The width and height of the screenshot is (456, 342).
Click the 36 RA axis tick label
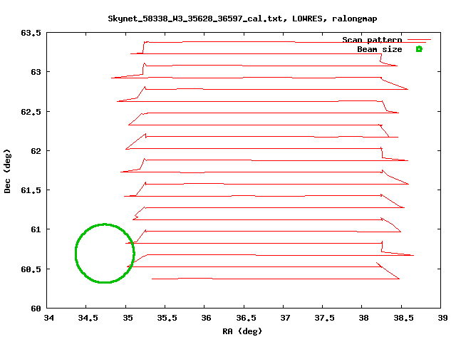pyautogui.click(x=206, y=318)
